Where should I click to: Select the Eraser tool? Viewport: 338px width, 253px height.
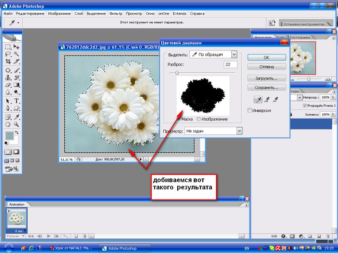(8, 85)
